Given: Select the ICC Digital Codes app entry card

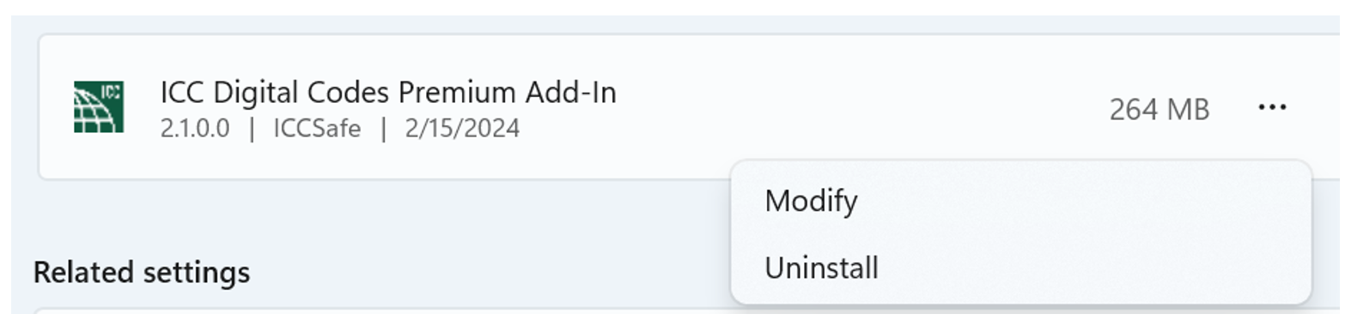Looking at the screenshot, I should pos(687,107).
